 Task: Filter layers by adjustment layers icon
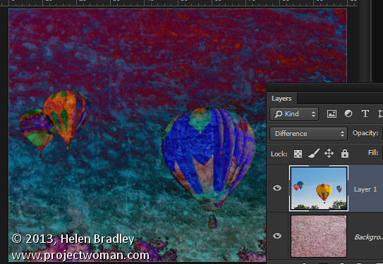(348, 113)
